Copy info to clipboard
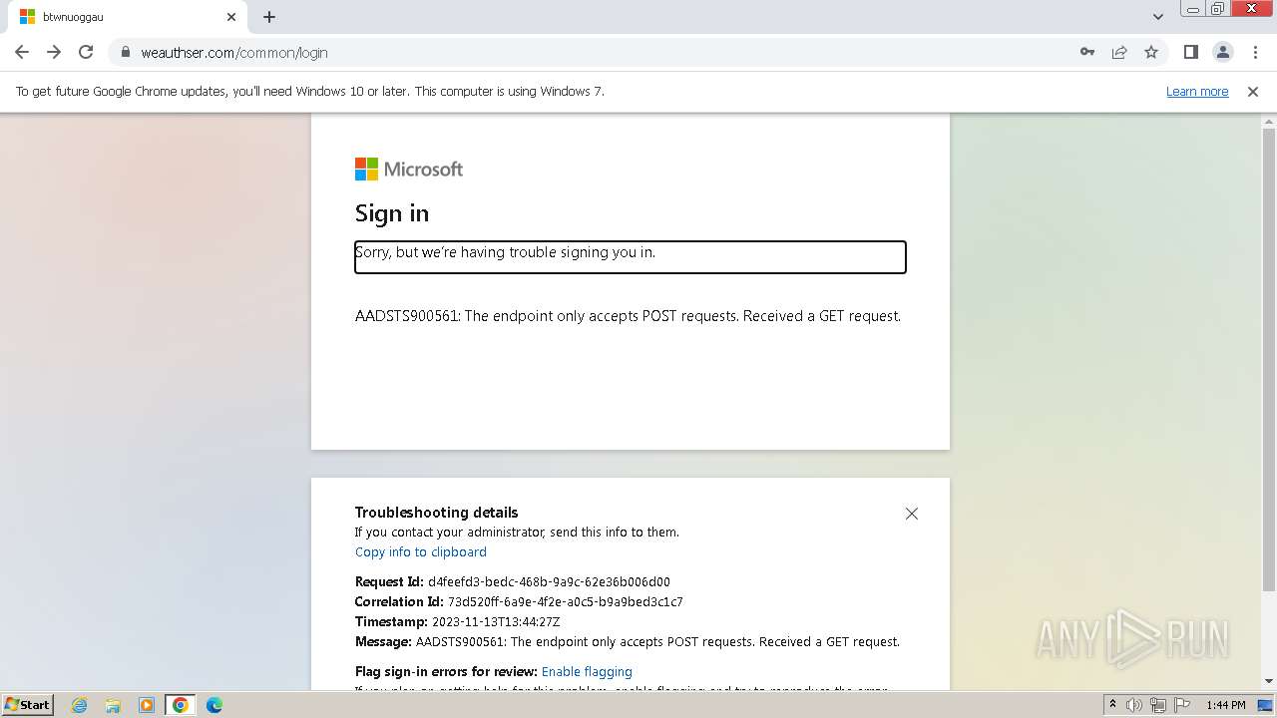 click(x=421, y=551)
